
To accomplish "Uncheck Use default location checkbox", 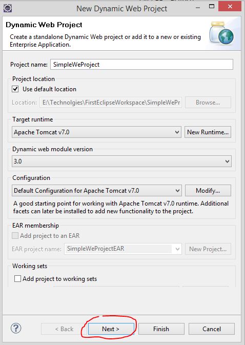I will tap(15, 89).
